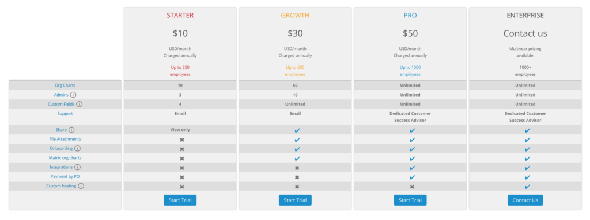Click the File Attachments feature link
Screen dimensions: 590x220
click(65, 139)
